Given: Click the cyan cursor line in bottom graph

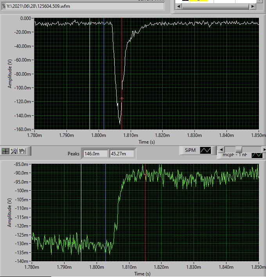Looking at the screenshot, I should point(81,213).
